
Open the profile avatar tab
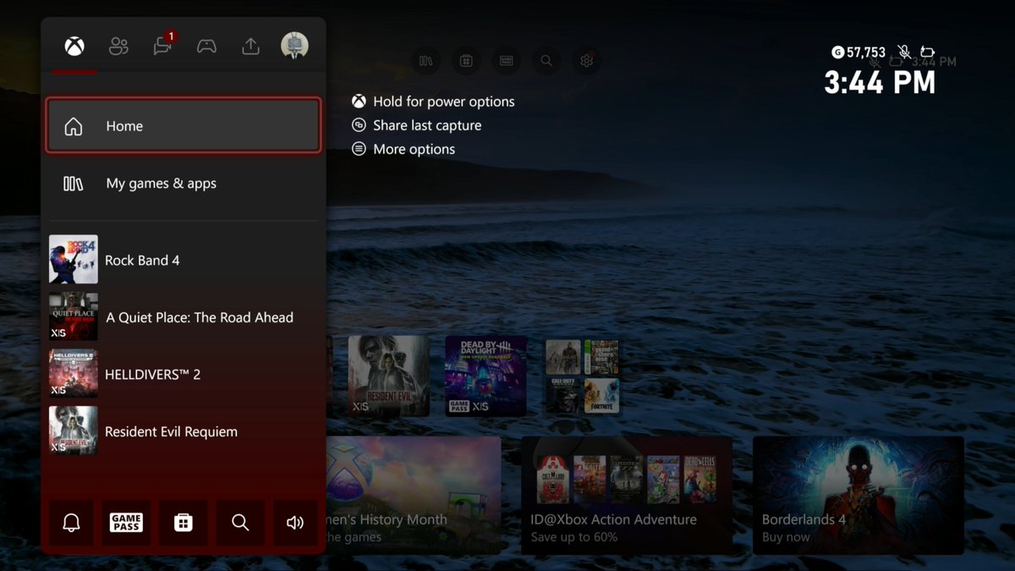click(294, 46)
